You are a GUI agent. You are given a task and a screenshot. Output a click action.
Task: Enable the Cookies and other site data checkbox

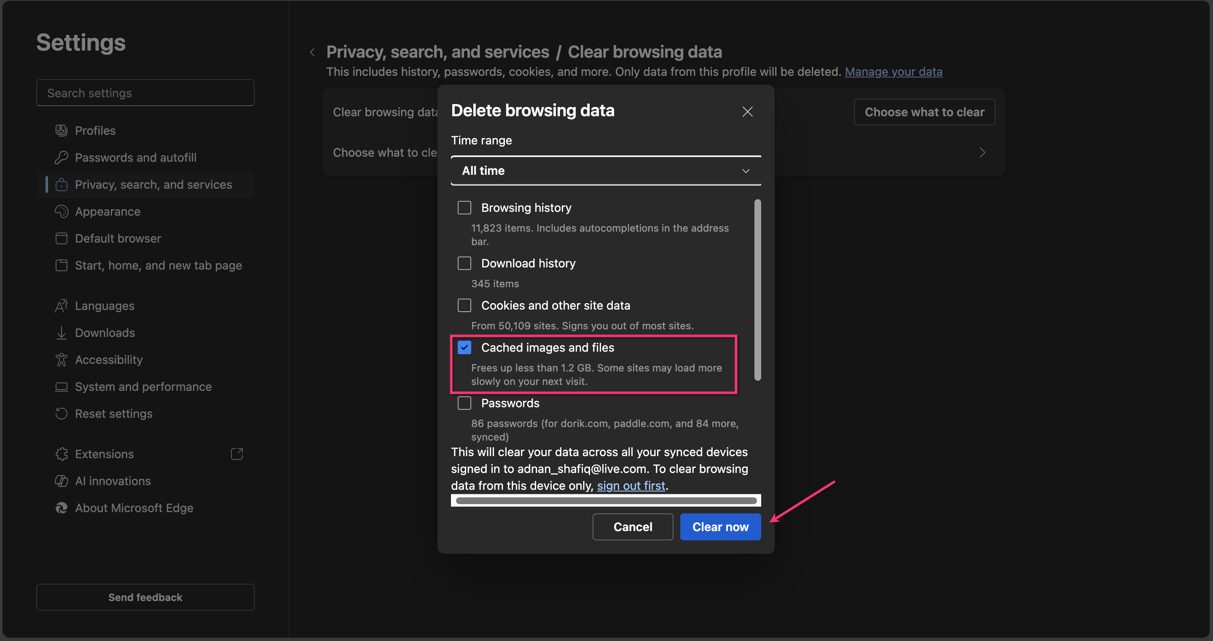464,305
